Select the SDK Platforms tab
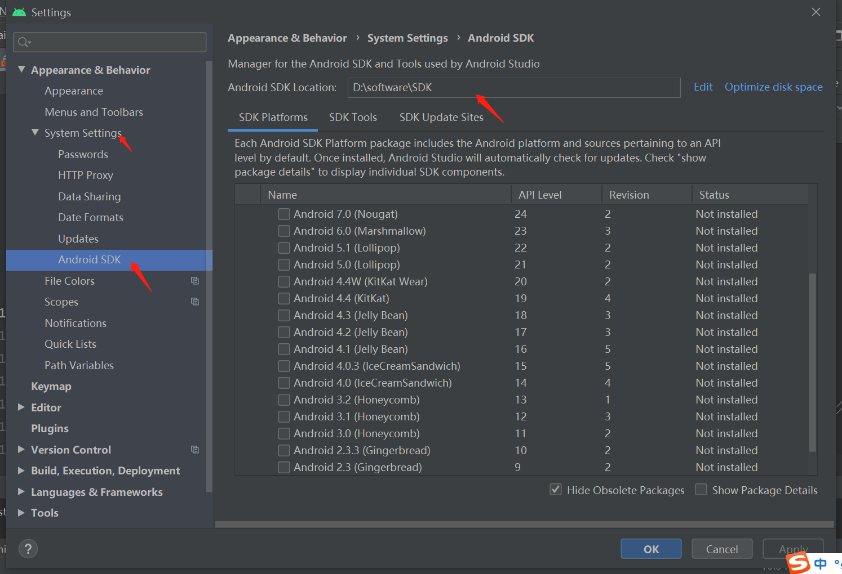 click(273, 117)
